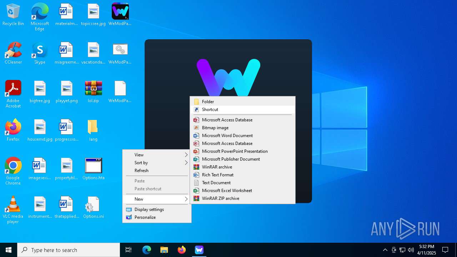Open Firefox from the taskbar
This screenshot has width=457, height=257.
(182, 250)
